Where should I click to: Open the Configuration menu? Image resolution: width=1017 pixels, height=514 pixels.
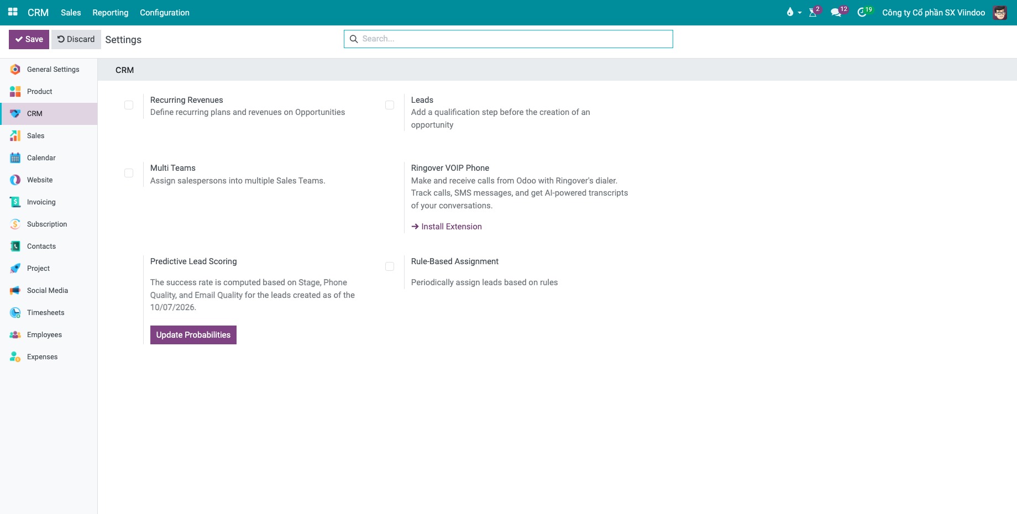tap(165, 13)
